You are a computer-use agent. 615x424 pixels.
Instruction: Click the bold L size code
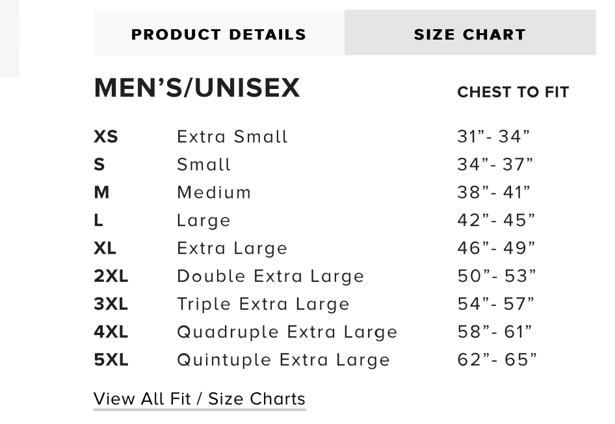(x=98, y=221)
